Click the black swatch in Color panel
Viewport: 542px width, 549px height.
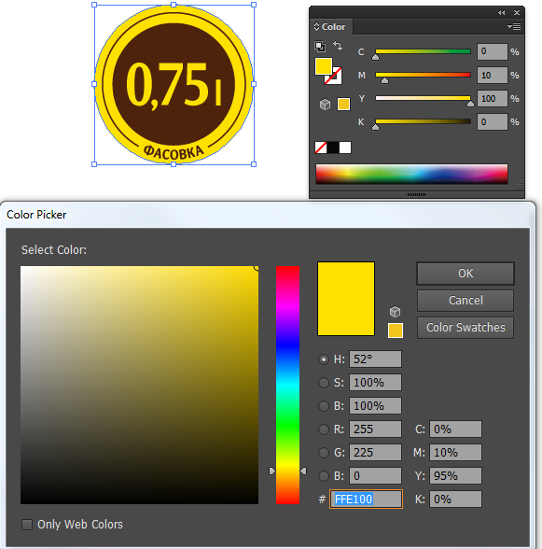pos(333,148)
